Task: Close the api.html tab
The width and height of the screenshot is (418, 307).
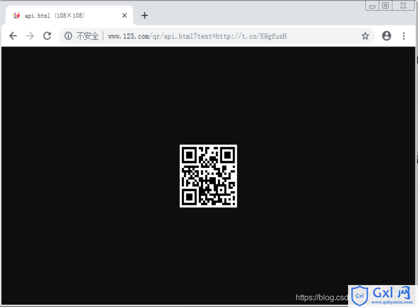Action: coord(124,15)
